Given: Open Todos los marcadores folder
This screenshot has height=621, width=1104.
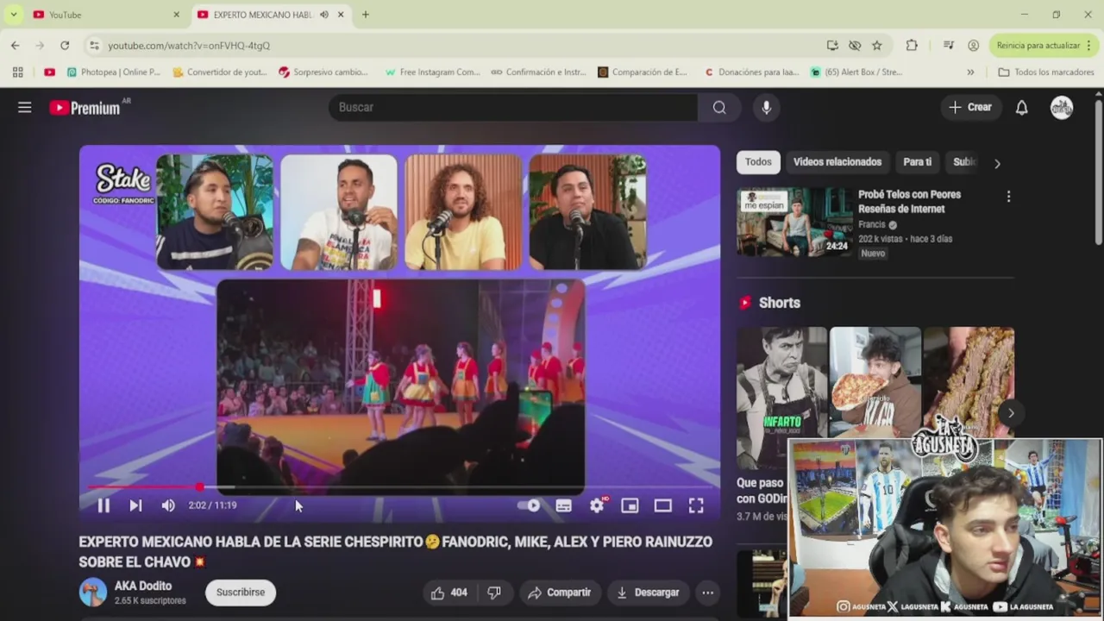Looking at the screenshot, I should [x=1046, y=72].
